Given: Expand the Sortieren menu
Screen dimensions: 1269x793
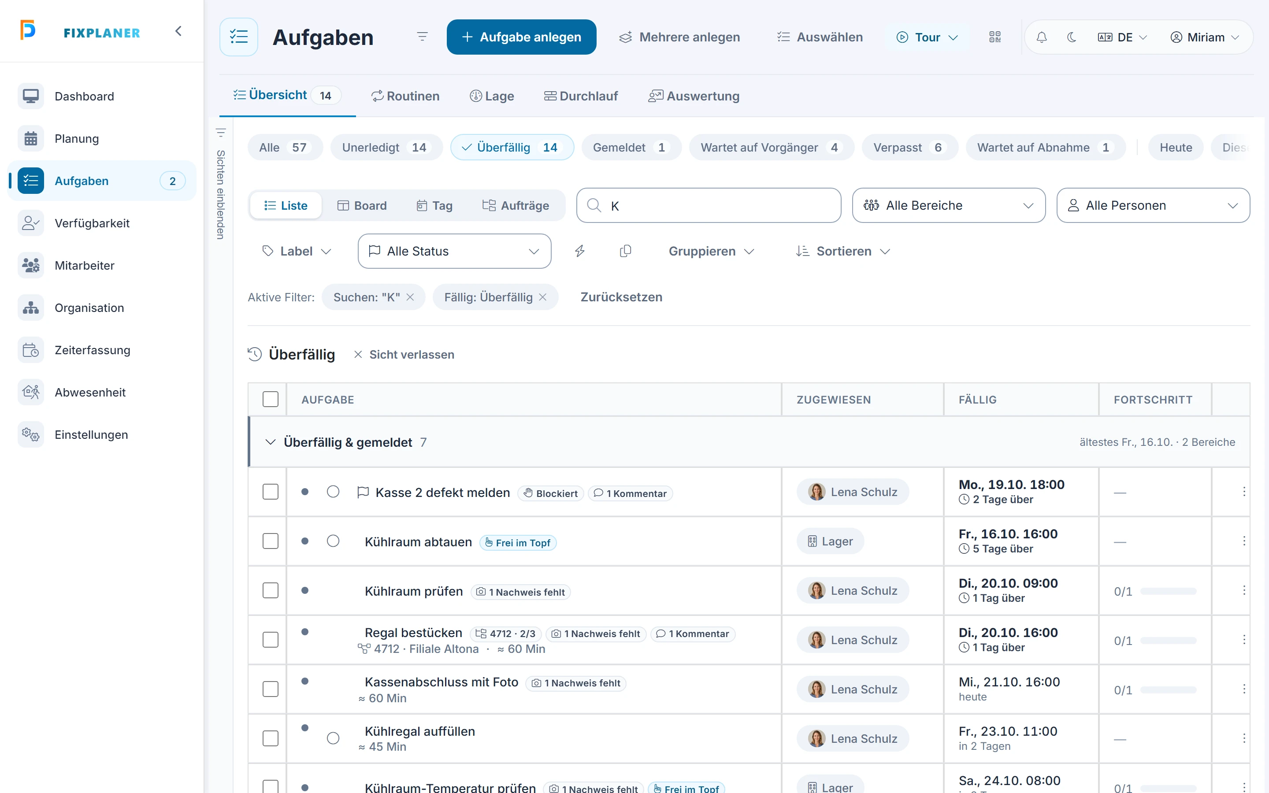Looking at the screenshot, I should [x=843, y=251].
